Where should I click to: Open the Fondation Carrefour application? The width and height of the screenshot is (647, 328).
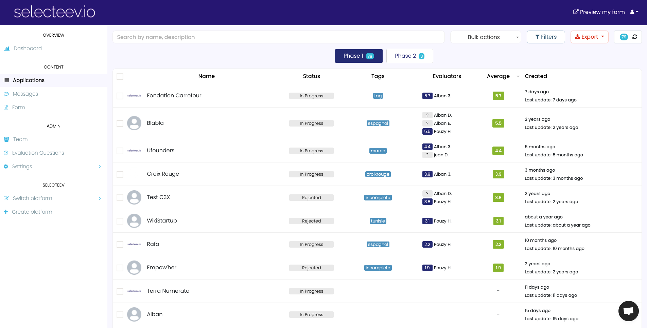coord(174,96)
